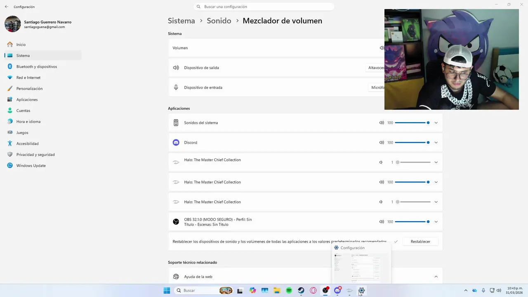Switch to OBS Studio in the taskbar
The height and width of the screenshot is (297, 528).
325,290
